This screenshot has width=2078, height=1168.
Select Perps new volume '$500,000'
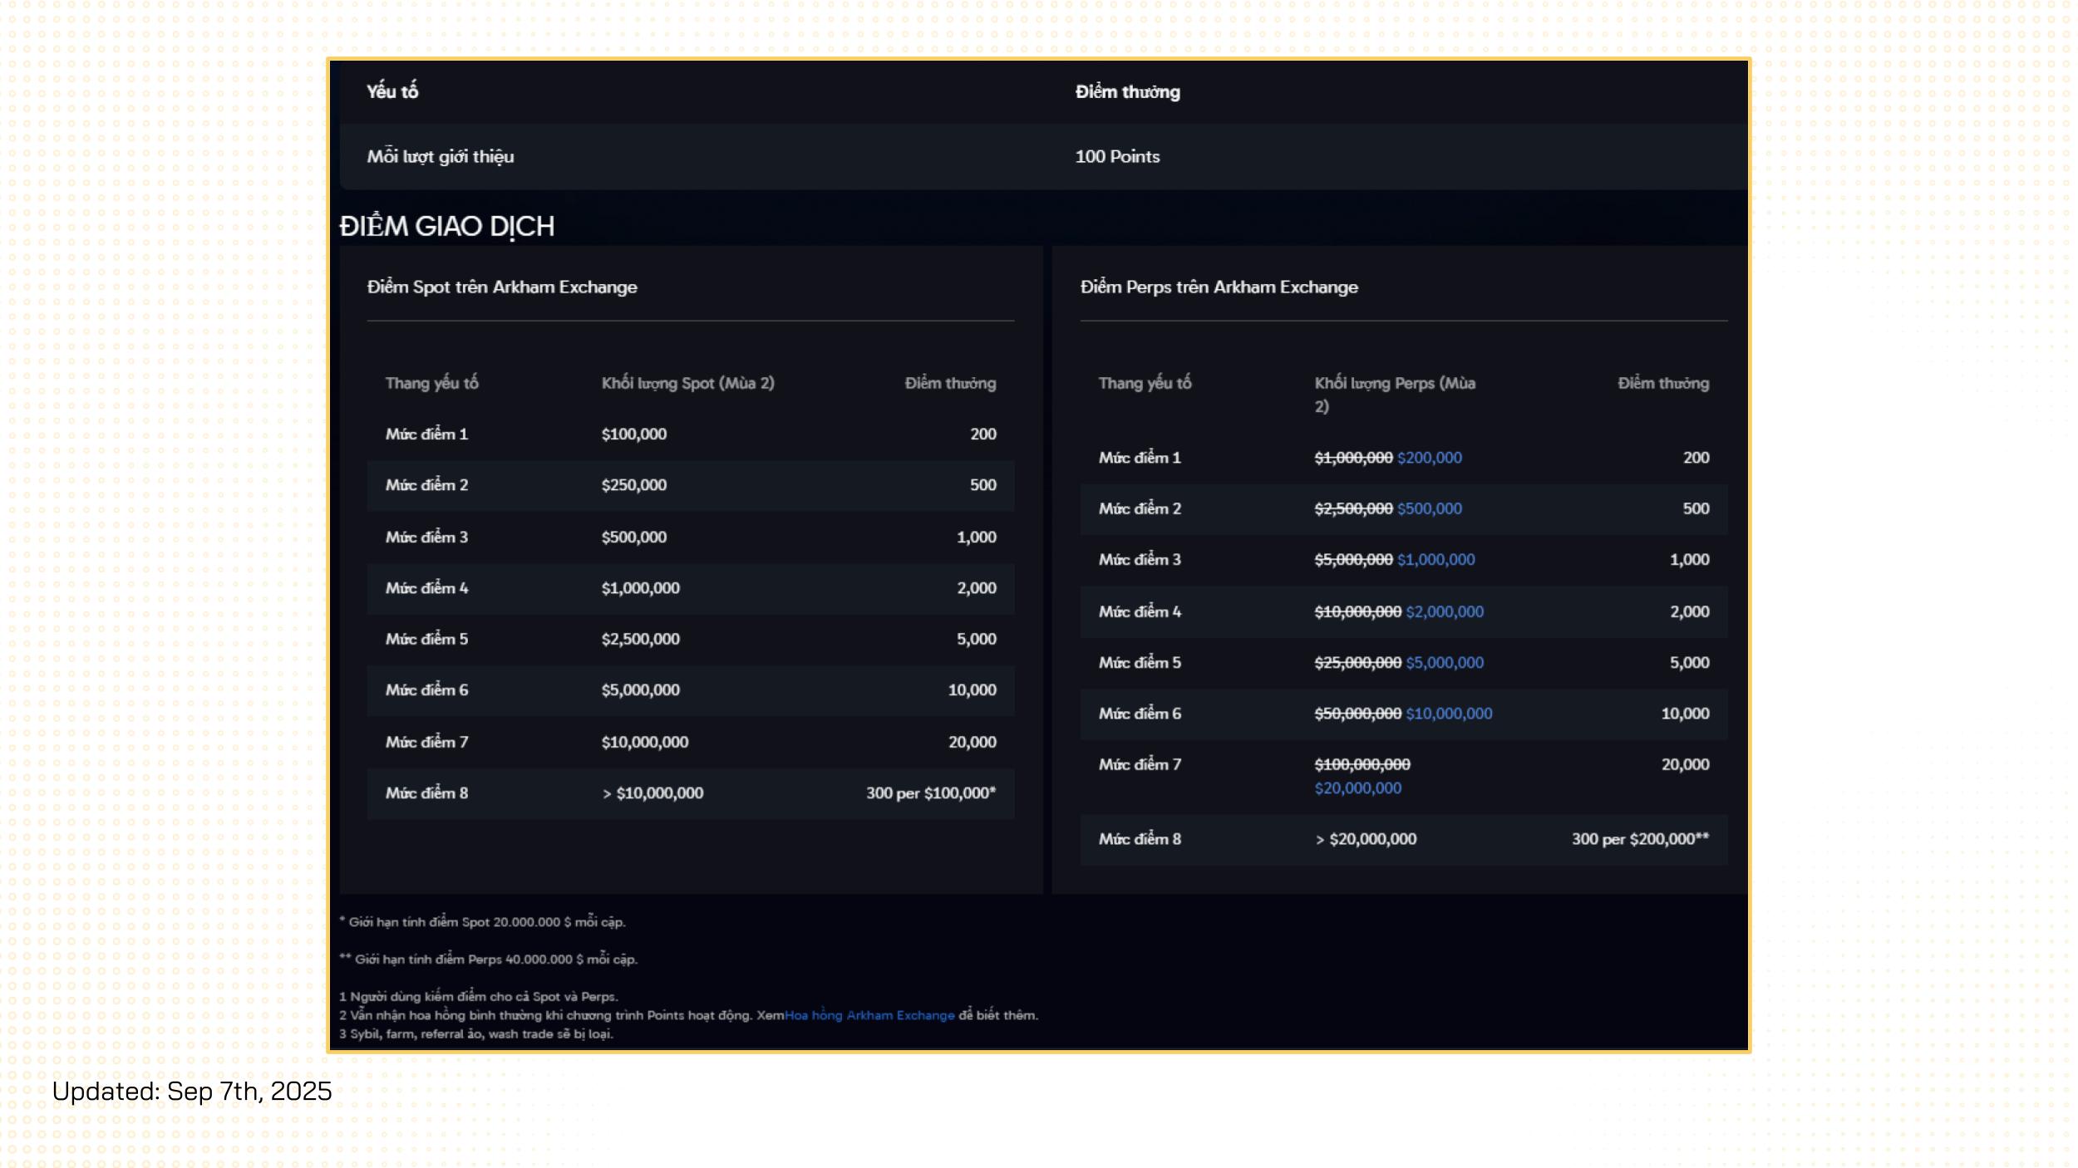click(x=1429, y=508)
